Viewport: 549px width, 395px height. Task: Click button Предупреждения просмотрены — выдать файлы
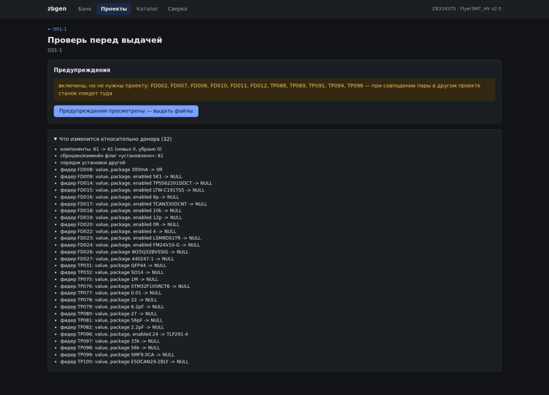[126, 111]
